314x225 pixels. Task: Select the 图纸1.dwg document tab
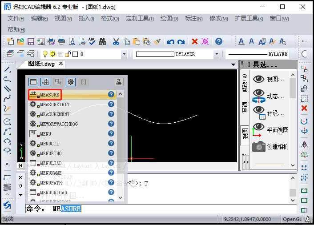pos(41,64)
